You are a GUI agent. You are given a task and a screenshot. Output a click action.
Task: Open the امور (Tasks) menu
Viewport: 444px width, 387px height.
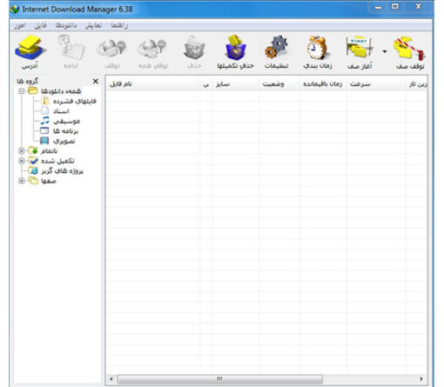coord(20,25)
